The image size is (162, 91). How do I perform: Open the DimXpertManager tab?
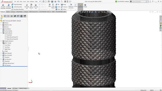point(12,16)
